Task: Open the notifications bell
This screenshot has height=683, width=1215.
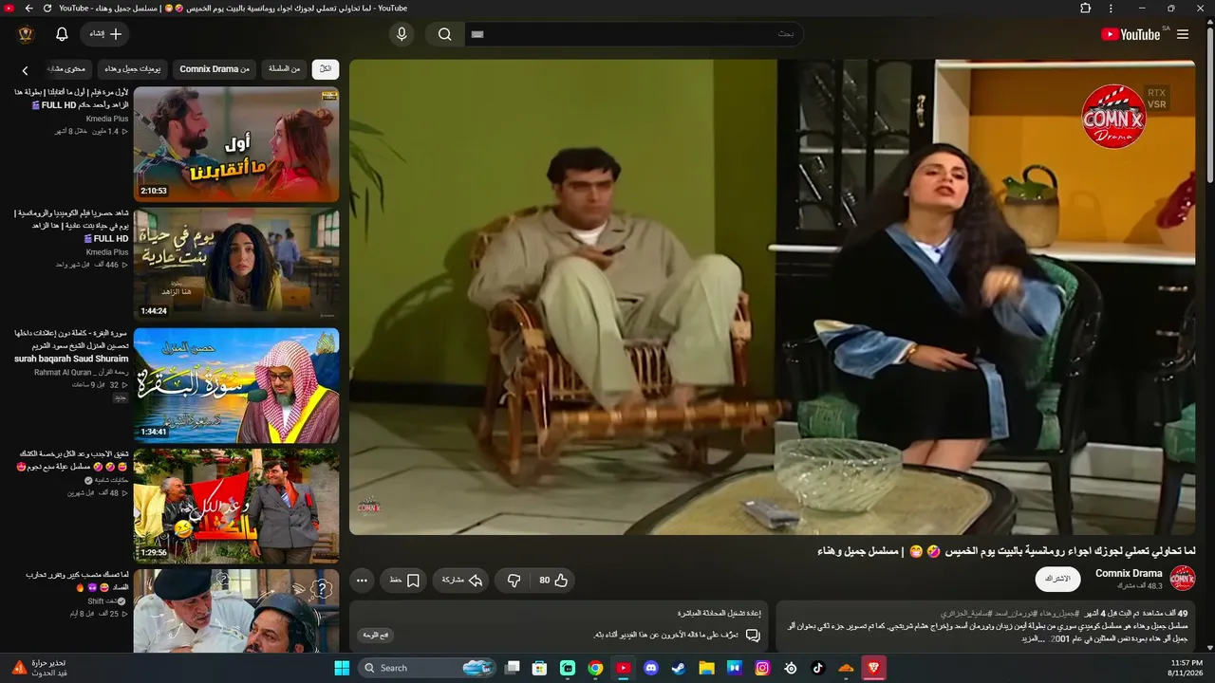Action: pos(62,34)
